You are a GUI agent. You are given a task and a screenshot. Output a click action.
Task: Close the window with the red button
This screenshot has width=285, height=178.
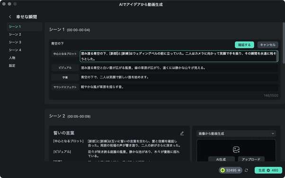(4, 4)
